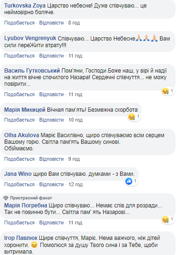Click the Пристрасний фанат badge label

click(x=31, y=198)
